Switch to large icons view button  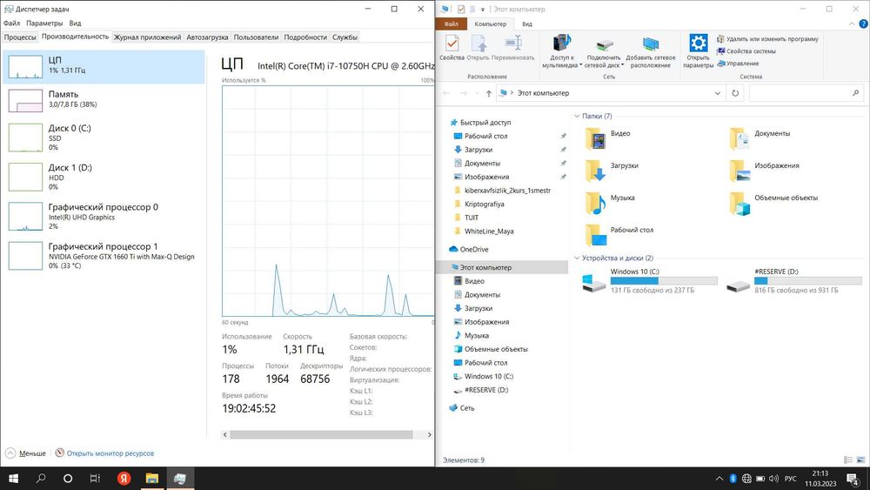pos(860,460)
